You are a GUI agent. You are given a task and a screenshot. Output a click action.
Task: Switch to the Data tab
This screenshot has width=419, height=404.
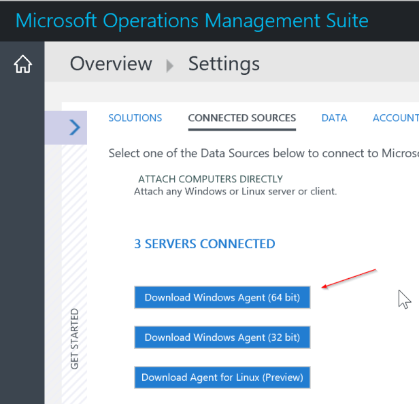tap(334, 118)
